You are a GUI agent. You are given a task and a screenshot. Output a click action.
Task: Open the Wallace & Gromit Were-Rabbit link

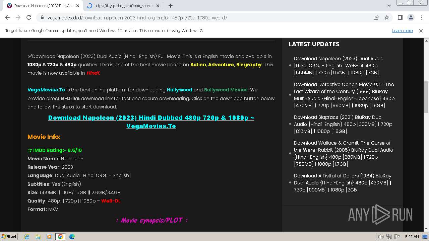pyautogui.click(x=344, y=153)
